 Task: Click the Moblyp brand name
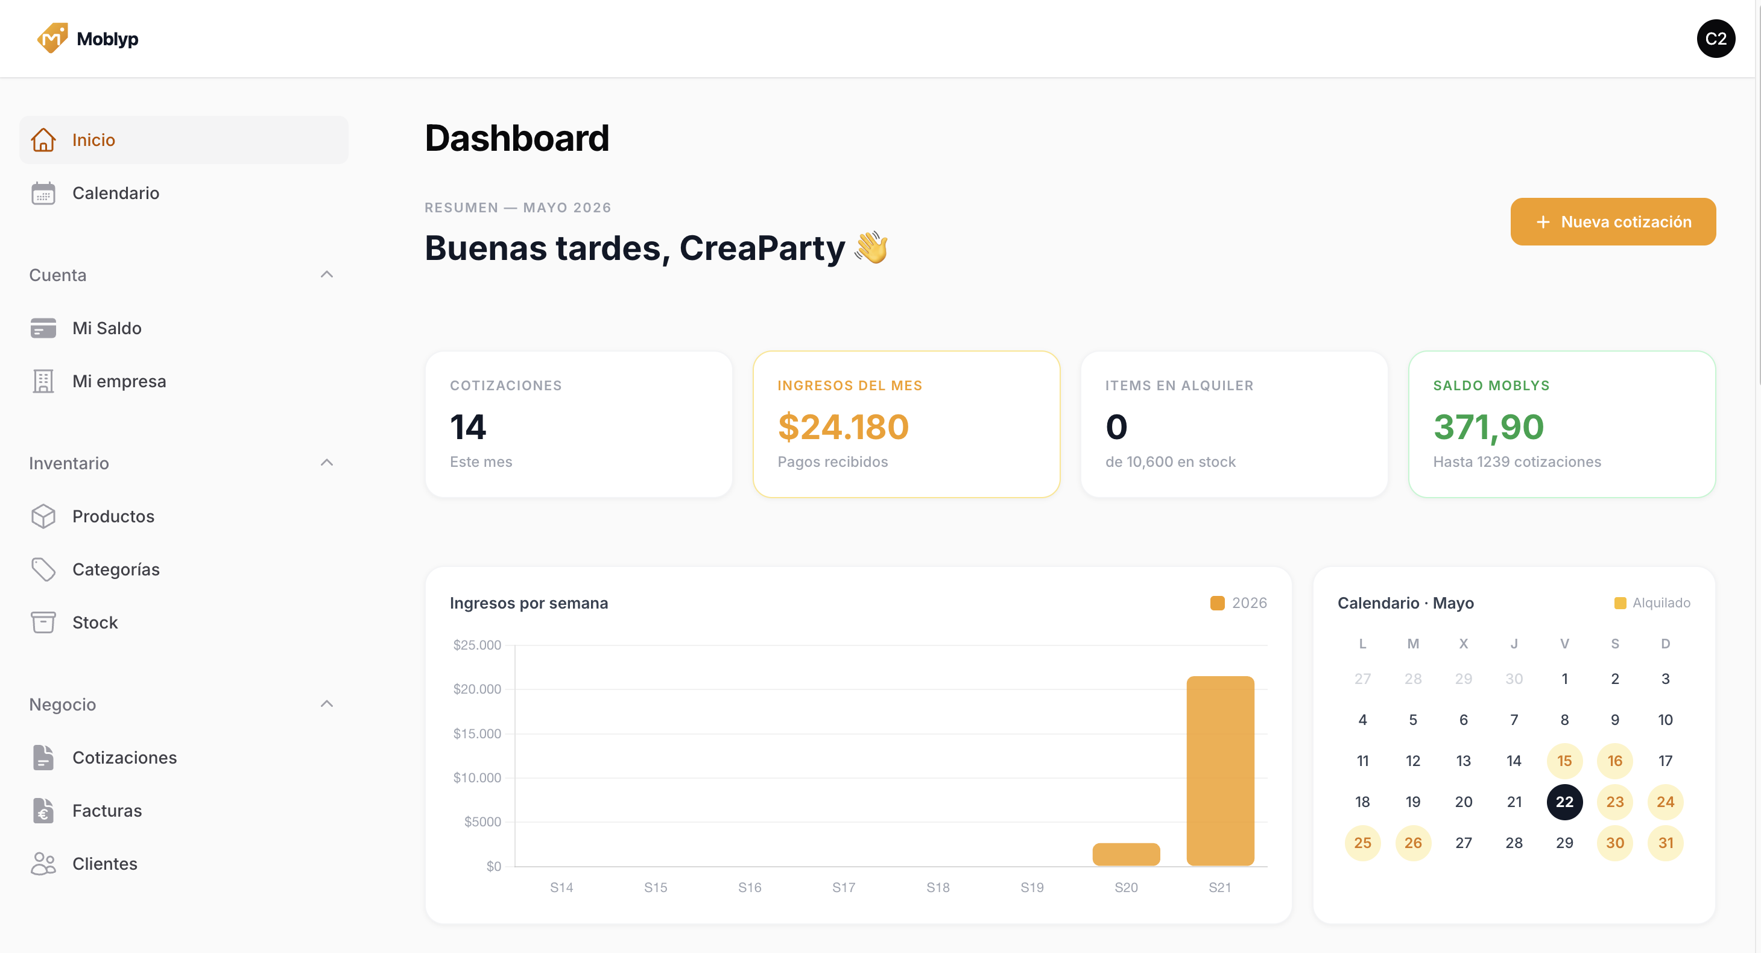pos(107,39)
